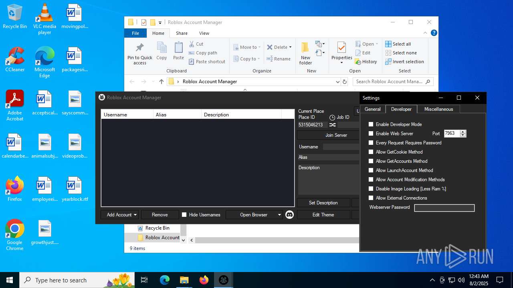Open Firefox from the taskbar
Screen dimensions: 513x288
pos(204,280)
